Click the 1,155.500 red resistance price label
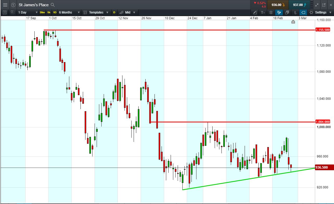Viewport: 334px width, 204px height. [323, 30]
